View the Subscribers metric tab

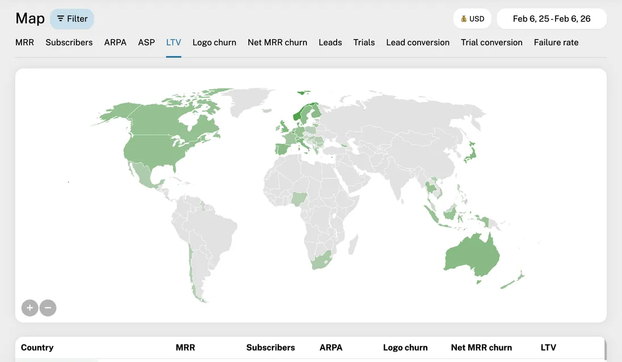point(69,42)
